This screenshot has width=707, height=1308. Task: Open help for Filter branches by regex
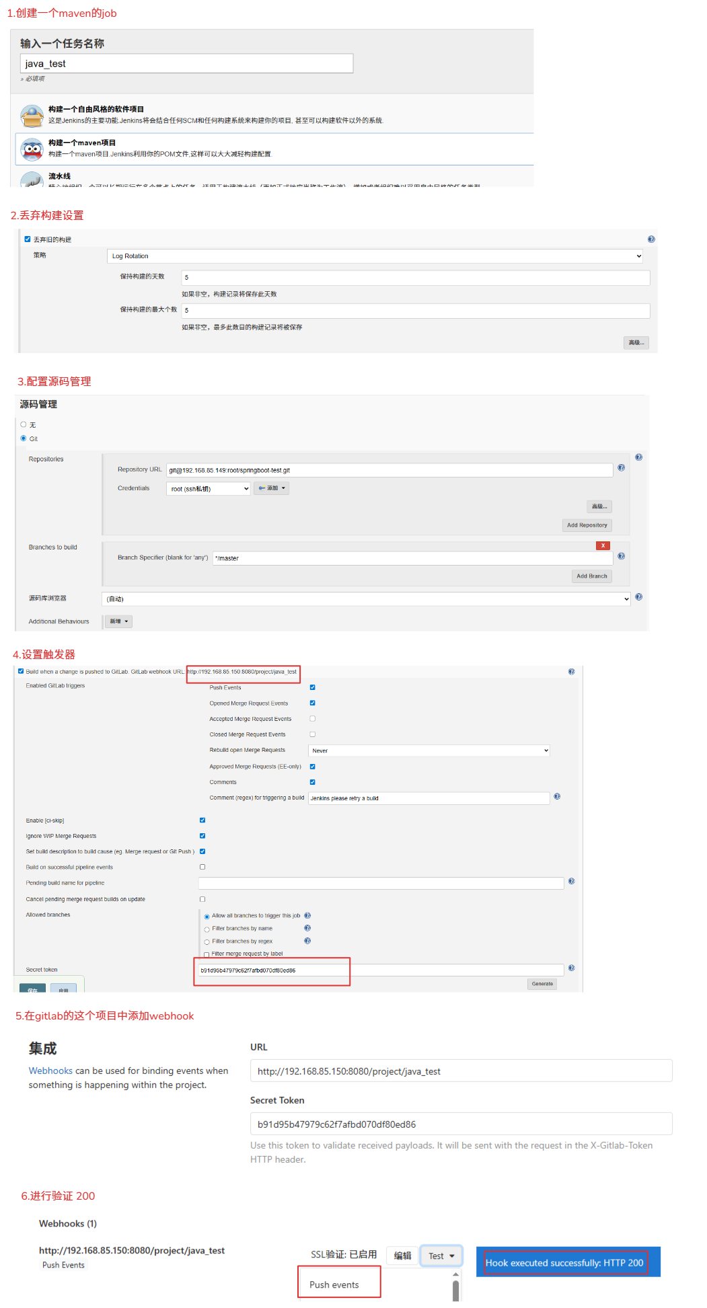tap(307, 941)
